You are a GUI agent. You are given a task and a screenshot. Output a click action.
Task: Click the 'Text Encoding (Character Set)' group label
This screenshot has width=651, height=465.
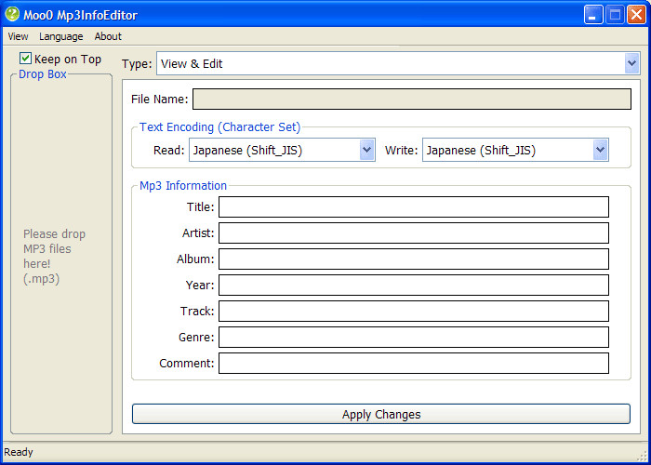[219, 127]
